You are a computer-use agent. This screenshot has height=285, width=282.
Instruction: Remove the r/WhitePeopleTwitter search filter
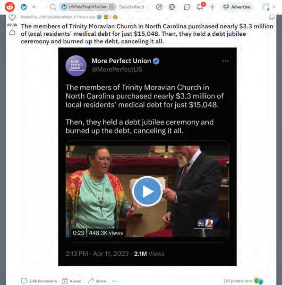111,7
